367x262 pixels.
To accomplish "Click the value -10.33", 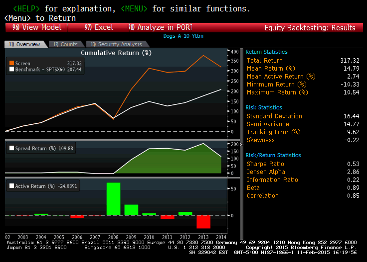I will (350, 84).
